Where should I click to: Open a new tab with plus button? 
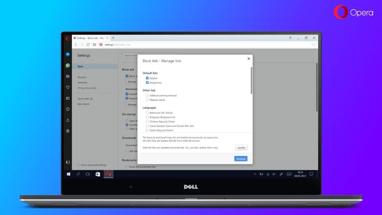coord(113,38)
